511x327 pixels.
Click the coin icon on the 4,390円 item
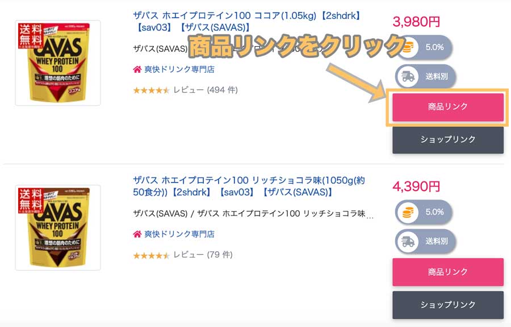pos(408,213)
